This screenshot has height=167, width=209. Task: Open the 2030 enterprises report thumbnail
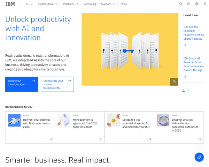coord(163,120)
